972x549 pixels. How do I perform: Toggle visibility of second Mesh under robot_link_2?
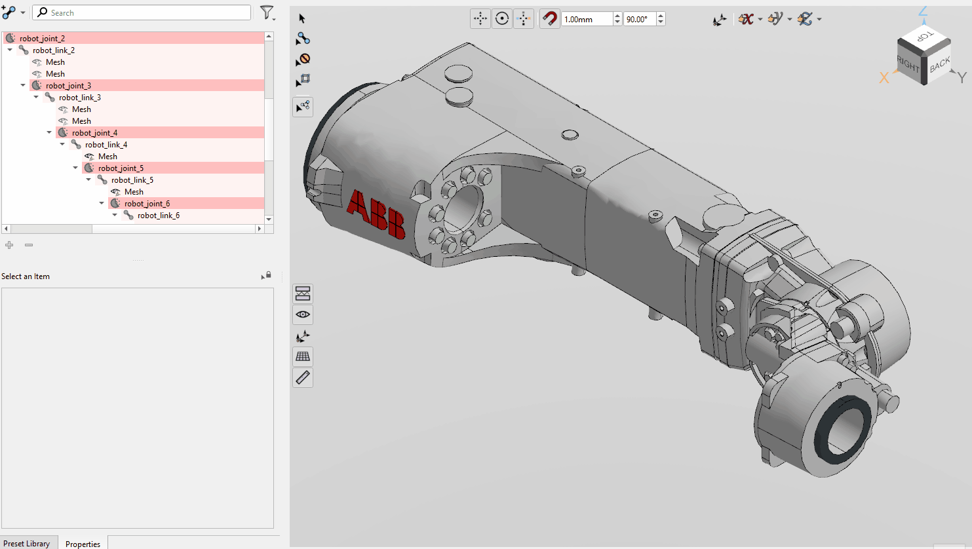click(37, 74)
